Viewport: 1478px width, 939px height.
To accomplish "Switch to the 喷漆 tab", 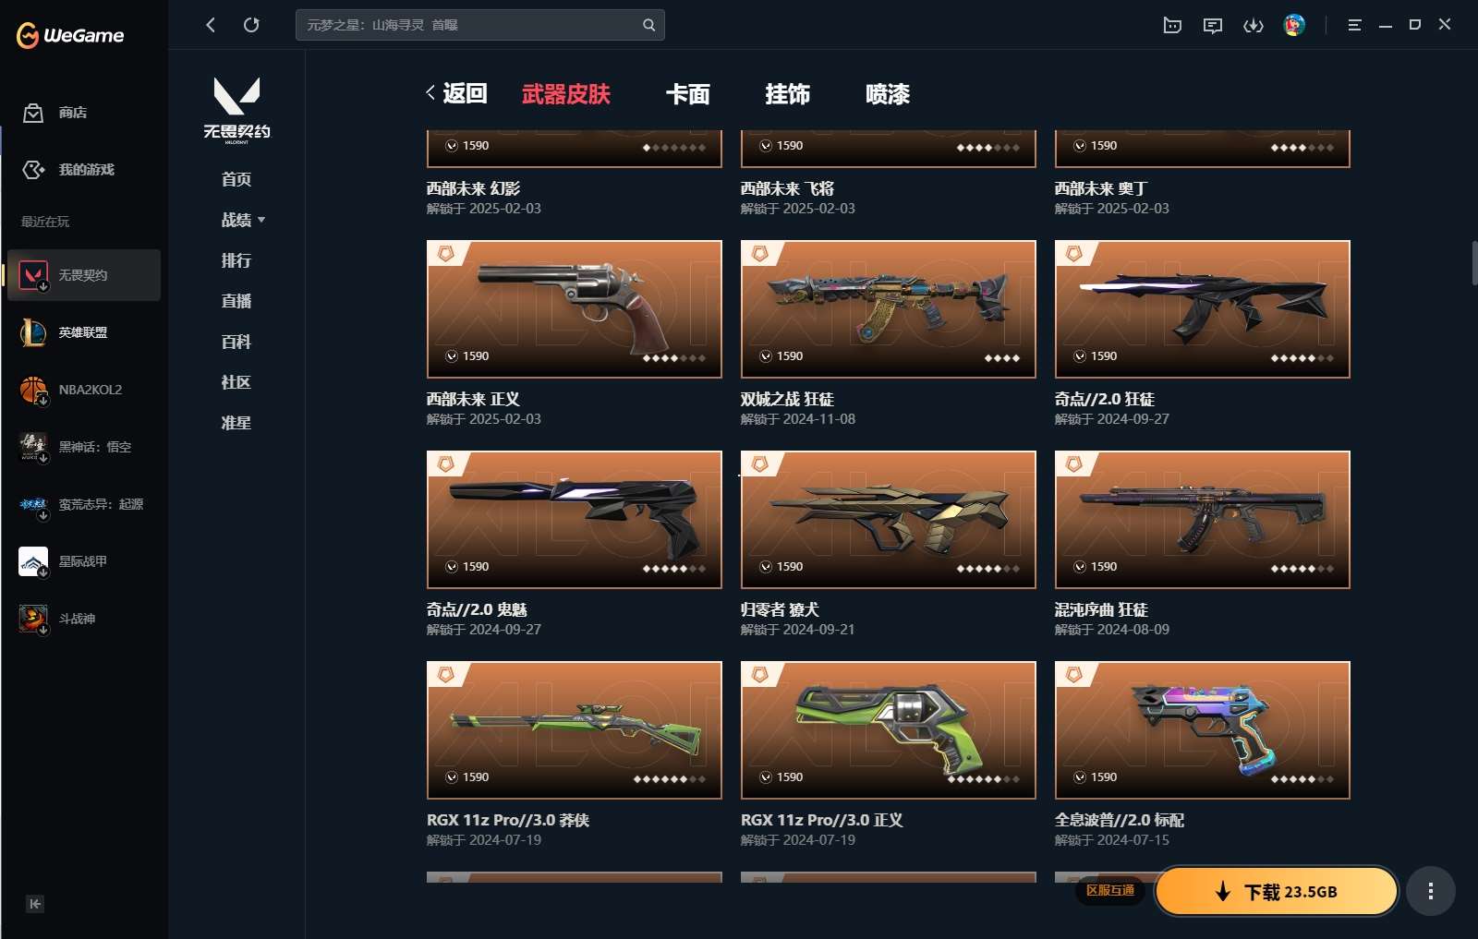I will point(888,94).
